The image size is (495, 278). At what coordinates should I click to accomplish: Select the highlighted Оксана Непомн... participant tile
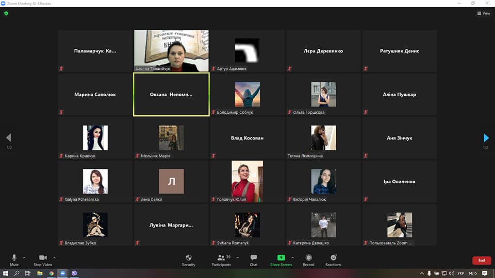pyautogui.click(x=171, y=95)
